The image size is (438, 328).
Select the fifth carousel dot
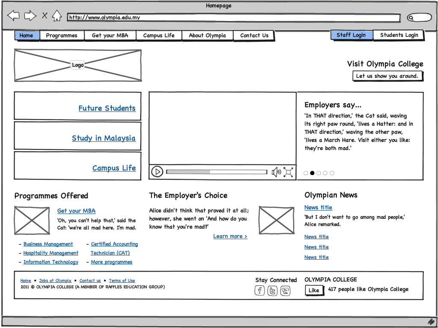click(x=332, y=173)
